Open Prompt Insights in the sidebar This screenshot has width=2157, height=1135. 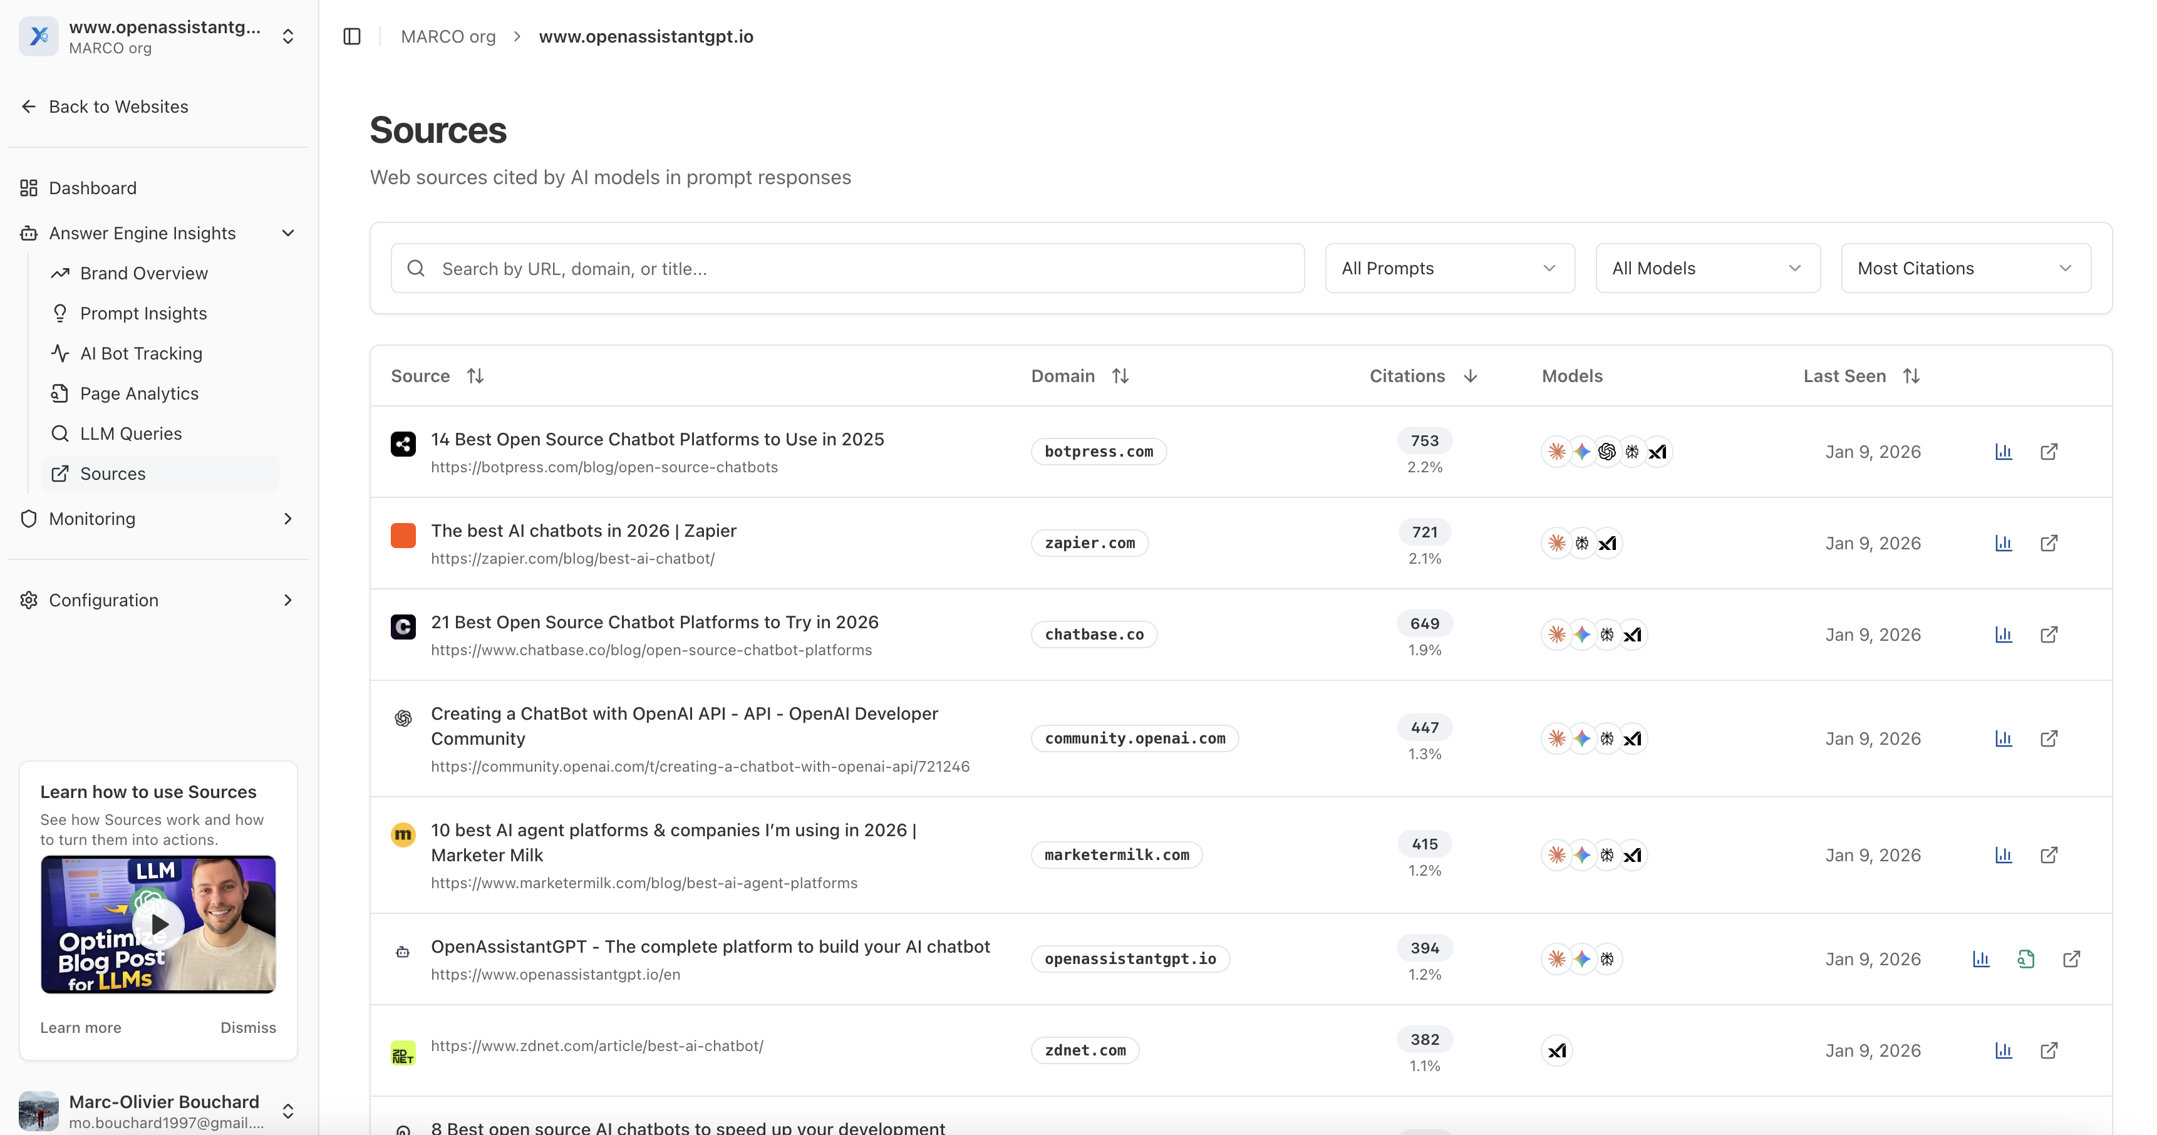(x=143, y=313)
